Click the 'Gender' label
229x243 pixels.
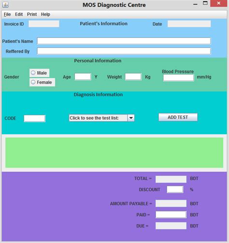pyautogui.click(x=12, y=77)
